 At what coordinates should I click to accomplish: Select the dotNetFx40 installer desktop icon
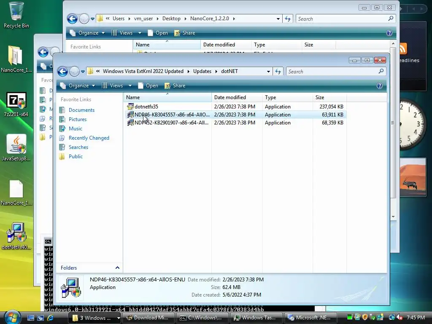pyautogui.click(x=16, y=236)
